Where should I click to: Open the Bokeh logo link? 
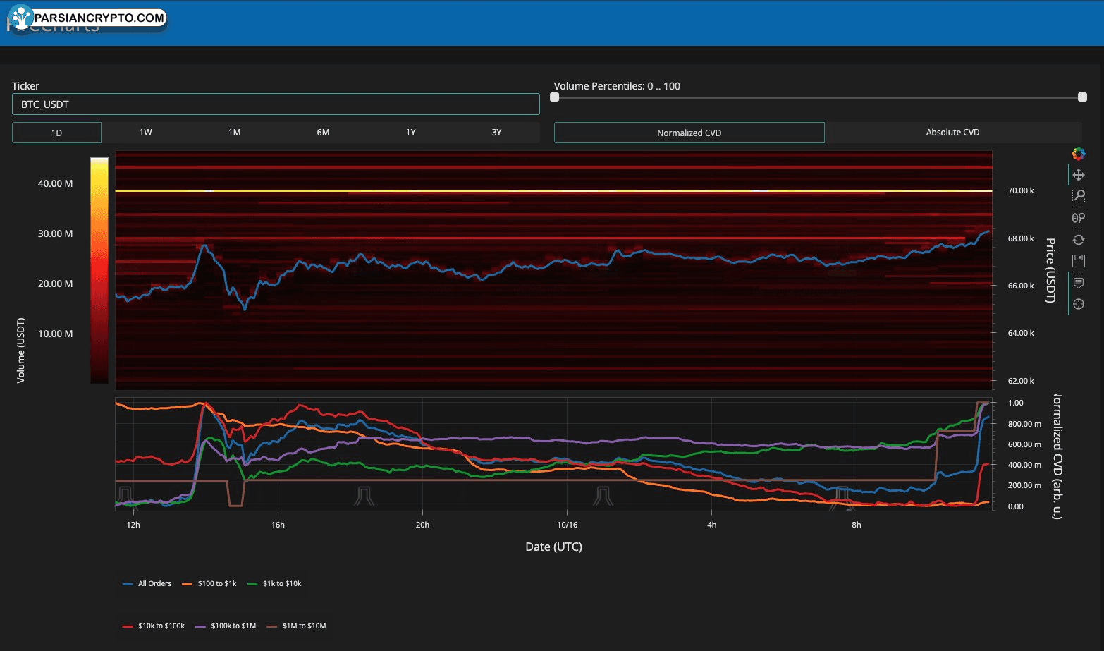(1078, 154)
